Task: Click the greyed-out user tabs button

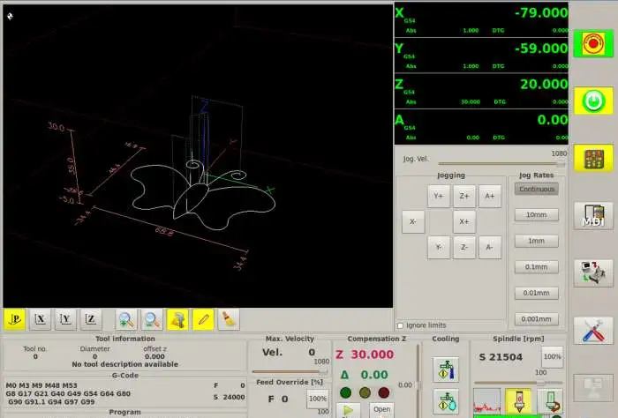Action: (593, 388)
